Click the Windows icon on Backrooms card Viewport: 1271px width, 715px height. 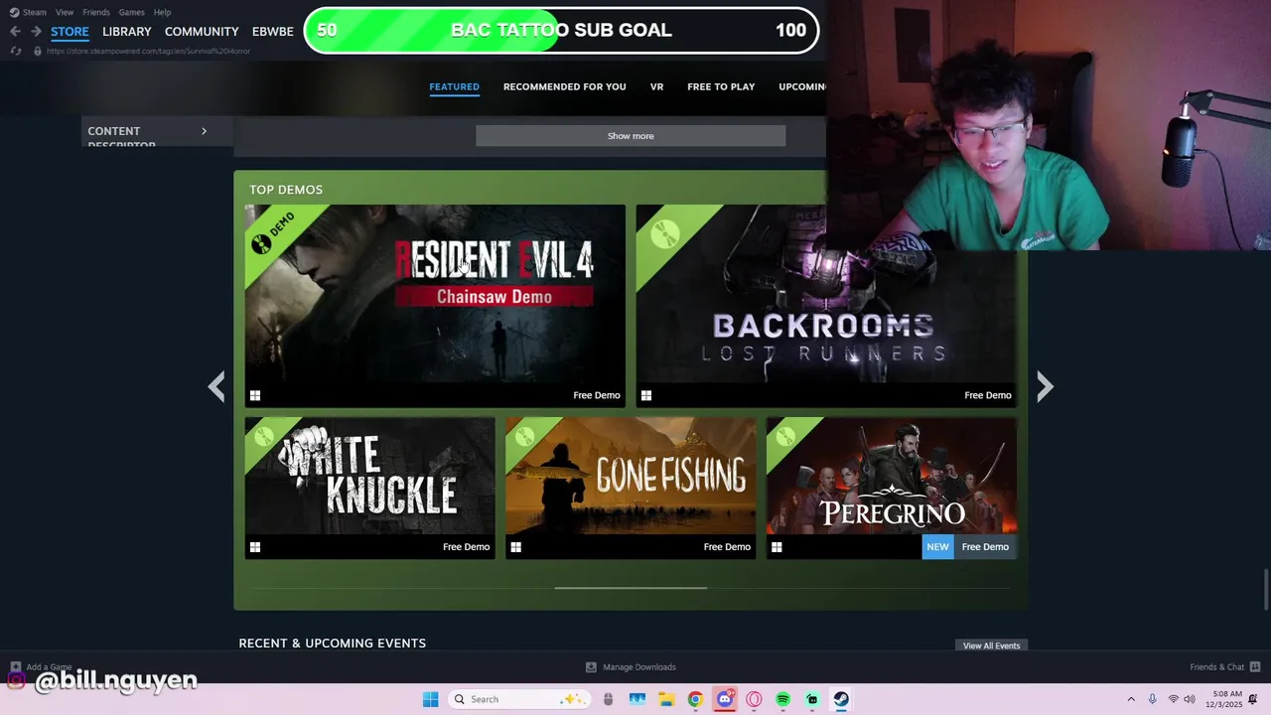[x=646, y=395]
